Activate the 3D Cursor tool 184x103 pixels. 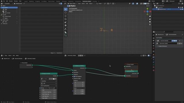(x=66, y=12)
